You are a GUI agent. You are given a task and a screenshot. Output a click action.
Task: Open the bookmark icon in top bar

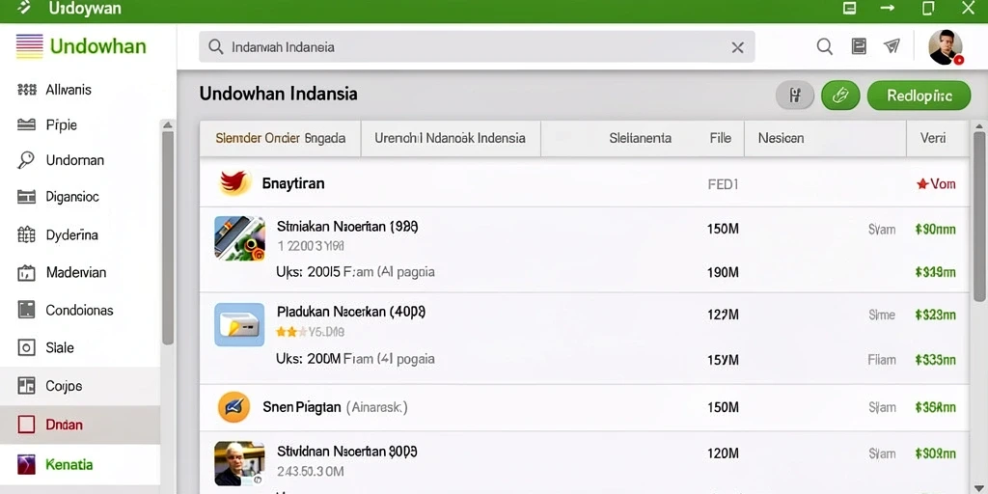coord(859,46)
